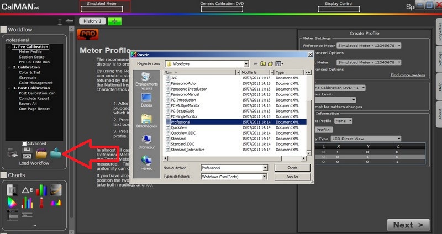
Task: Open the LCD Direct View display type dropdown
Action: pyautogui.click(x=366, y=139)
